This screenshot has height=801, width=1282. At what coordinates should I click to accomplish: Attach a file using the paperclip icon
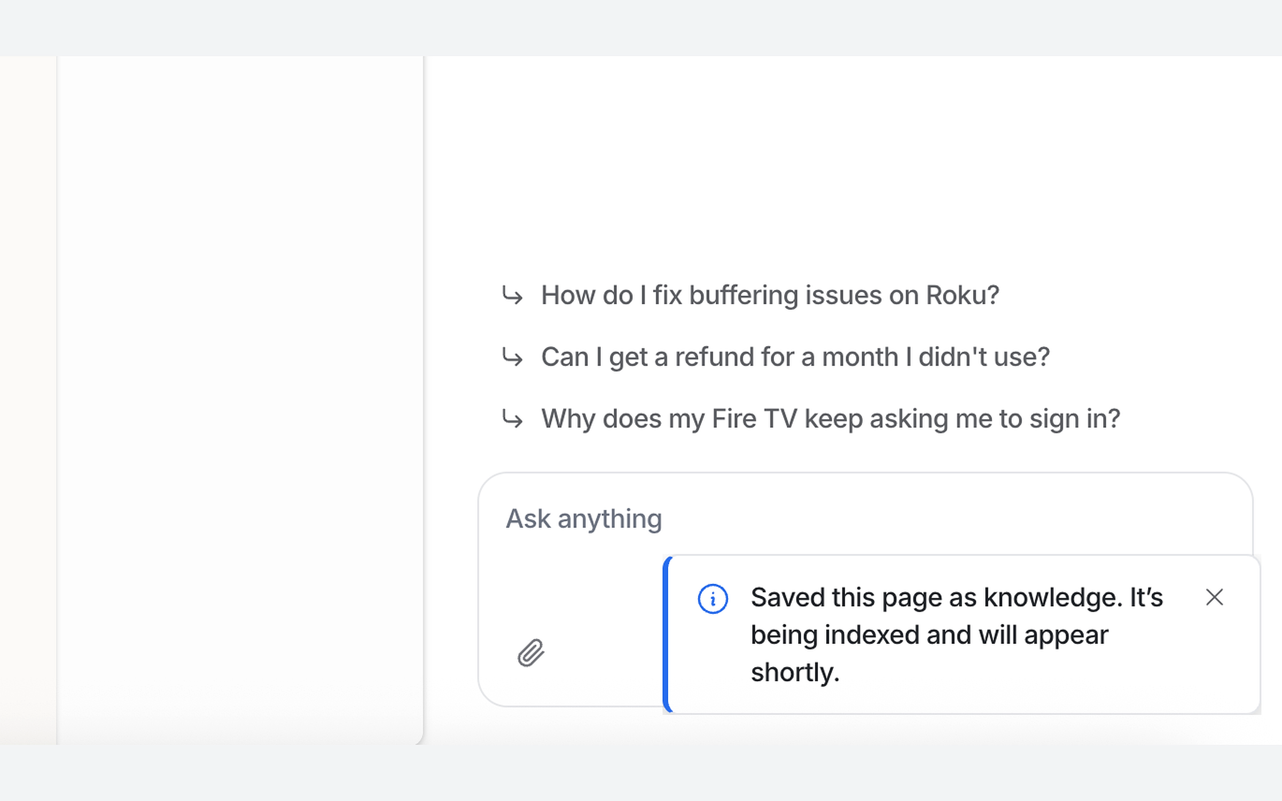[530, 652]
